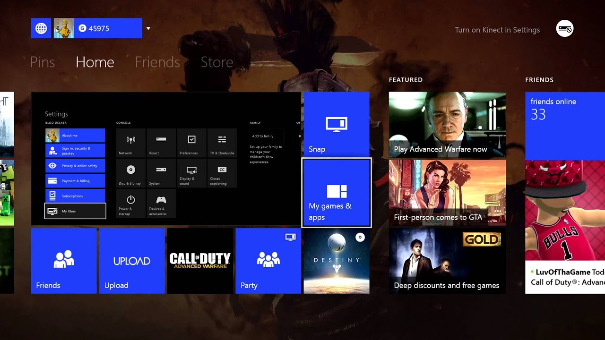Open Privacy & online safety setting

point(75,166)
